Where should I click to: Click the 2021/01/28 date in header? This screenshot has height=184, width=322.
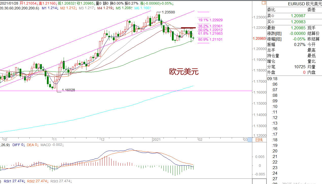tap(9, 4)
